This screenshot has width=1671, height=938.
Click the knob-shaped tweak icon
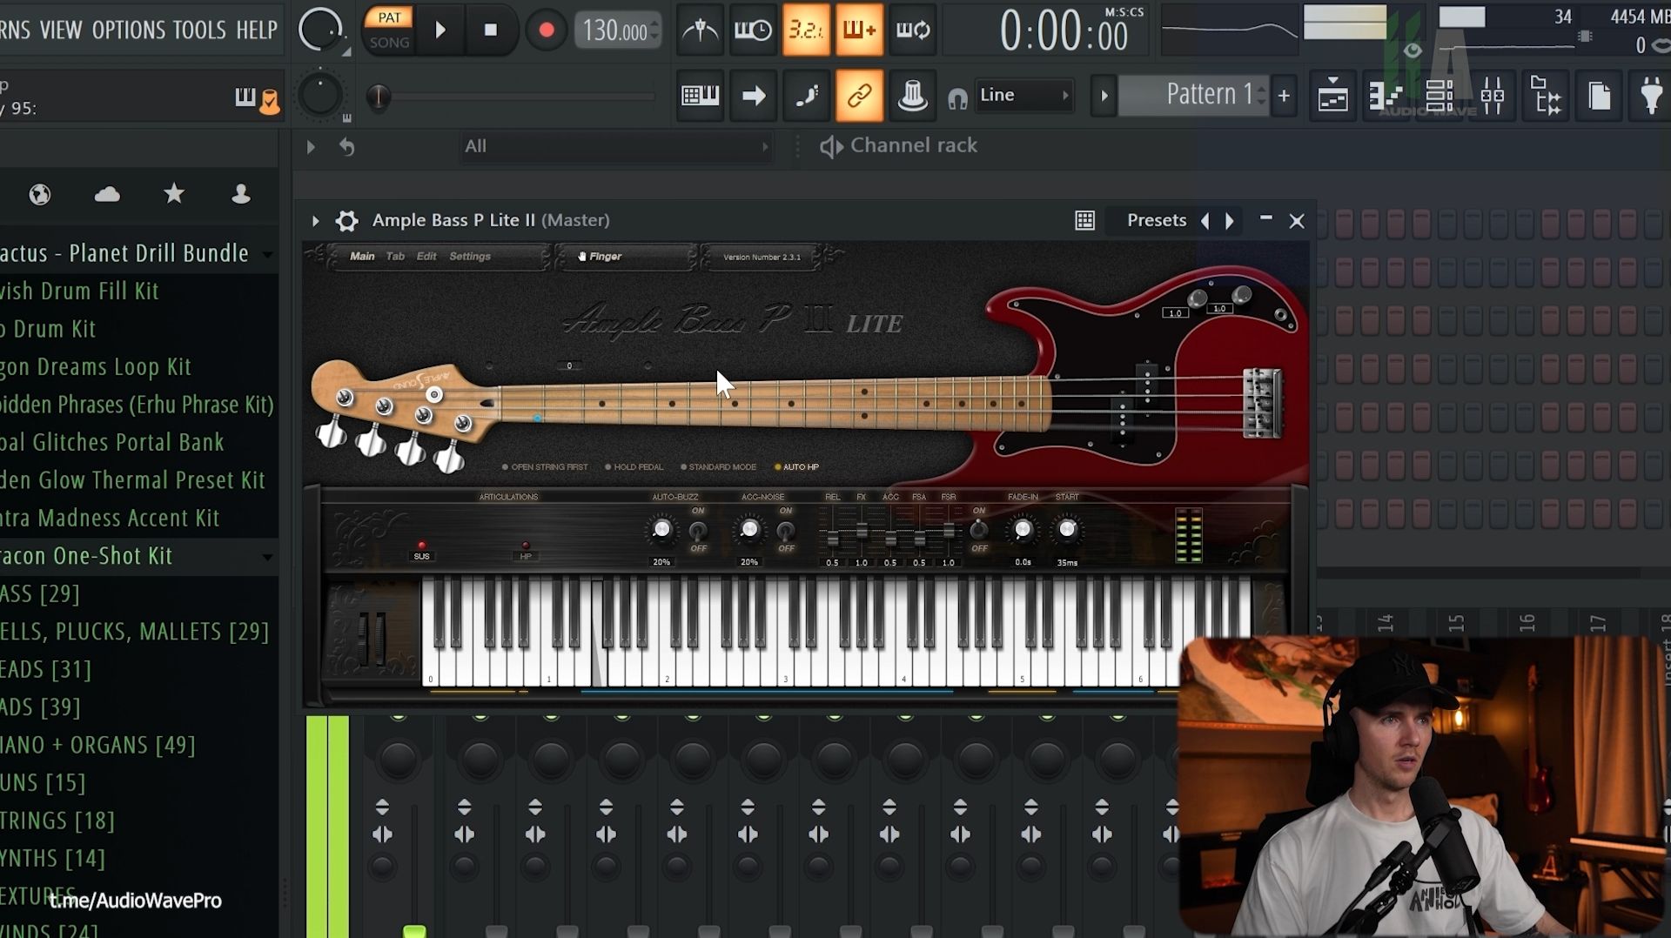[912, 96]
